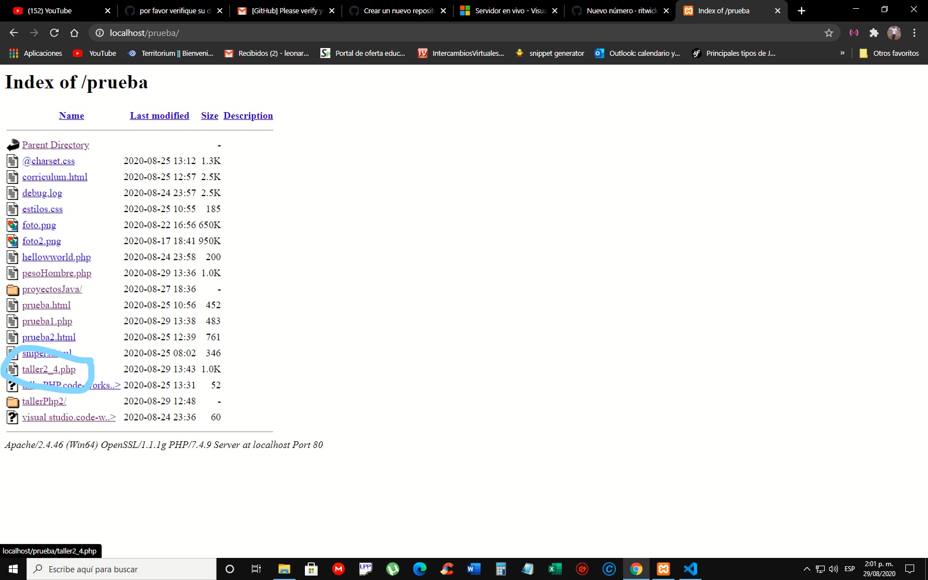This screenshot has width=928, height=580.
Task: Open Microsoft Excel from the taskbar
Action: [x=554, y=569]
